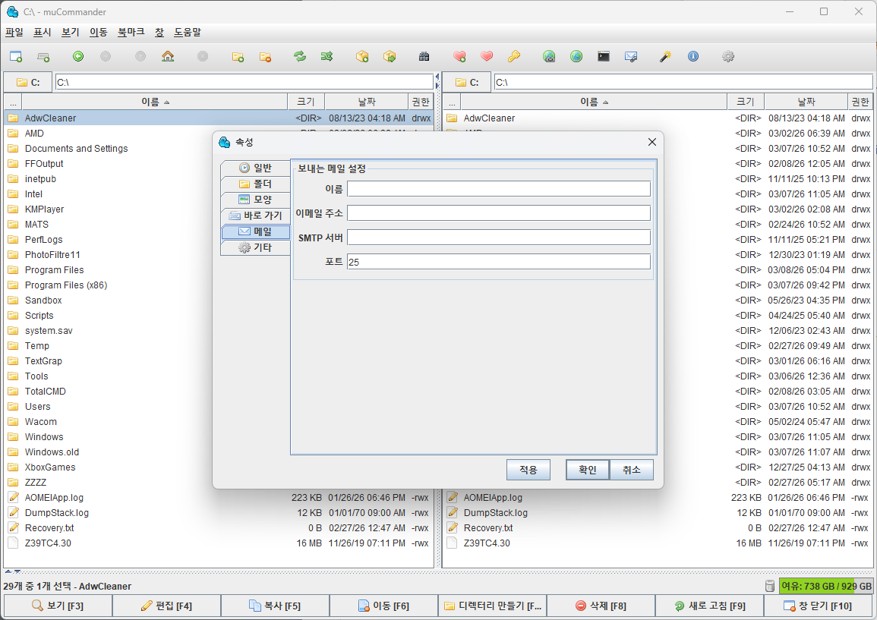
Task: Open the 도움말 menu
Action: (x=188, y=33)
